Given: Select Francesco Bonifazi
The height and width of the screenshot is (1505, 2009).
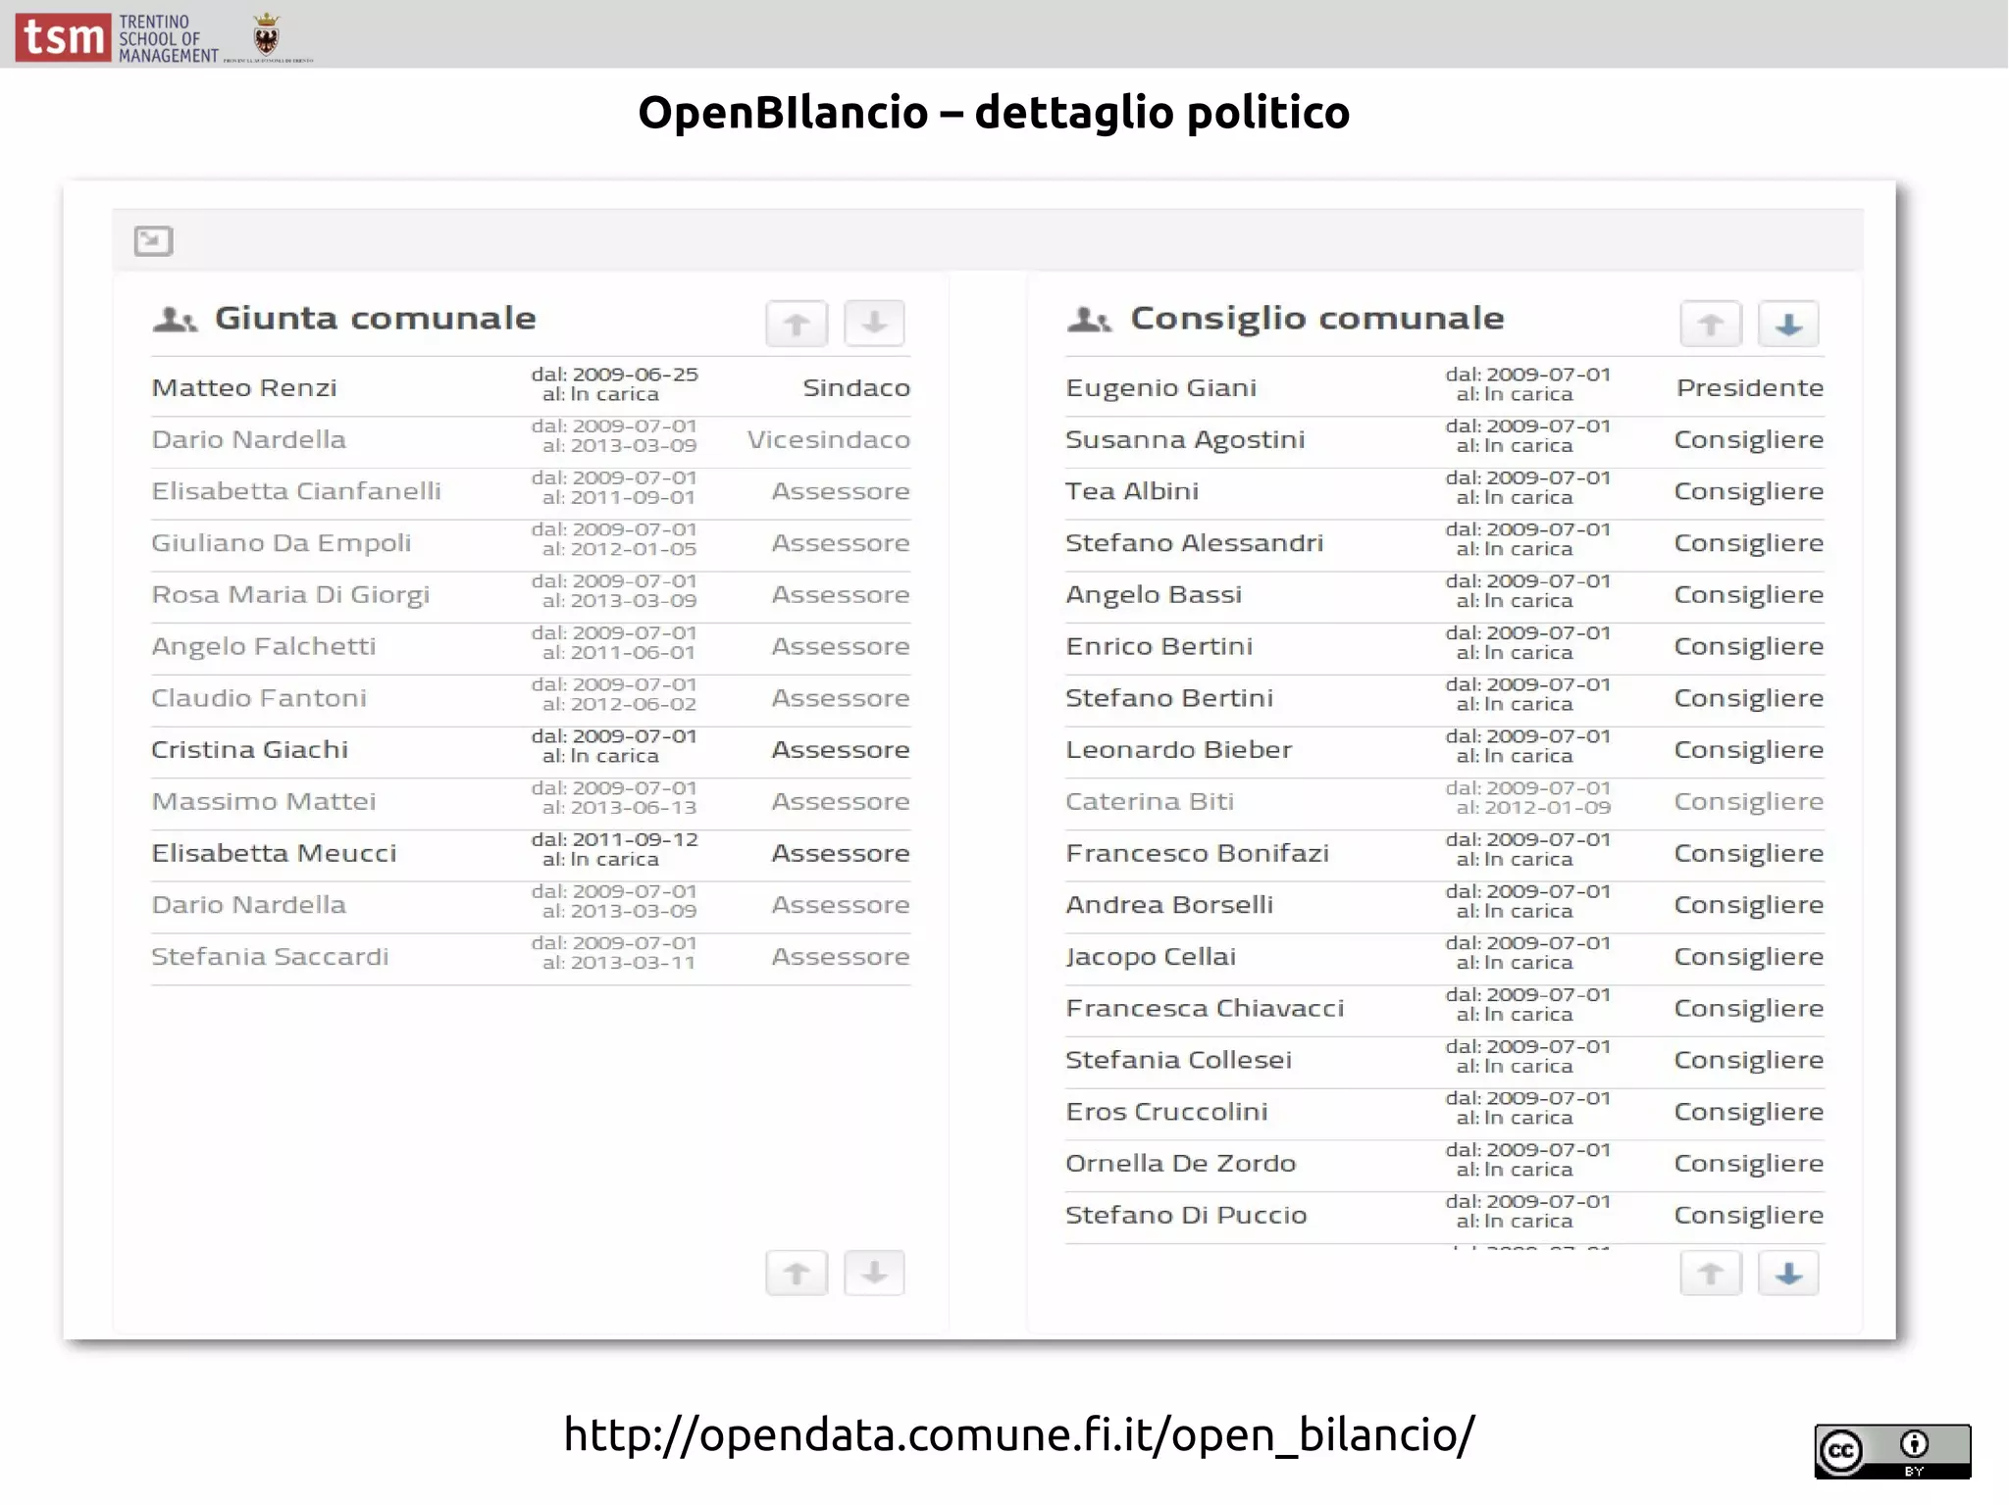Looking at the screenshot, I should [x=1197, y=854].
